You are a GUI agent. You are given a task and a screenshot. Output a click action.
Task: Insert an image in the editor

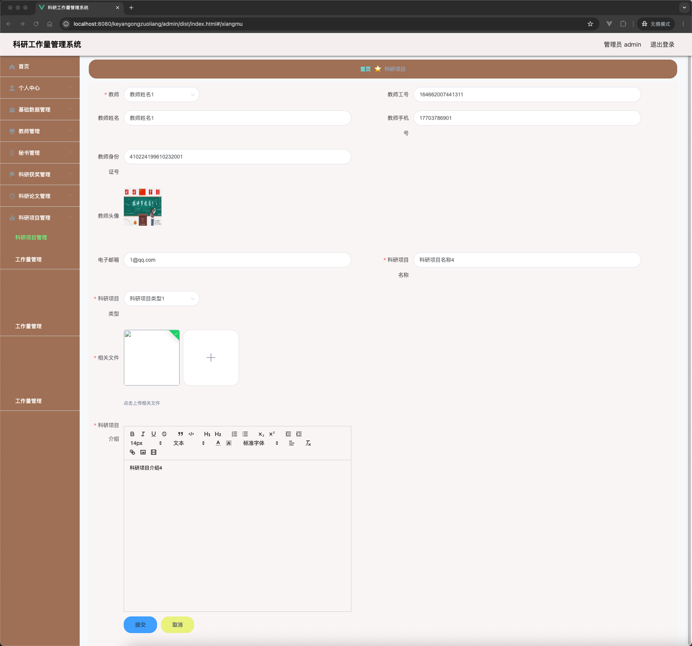(143, 452)
